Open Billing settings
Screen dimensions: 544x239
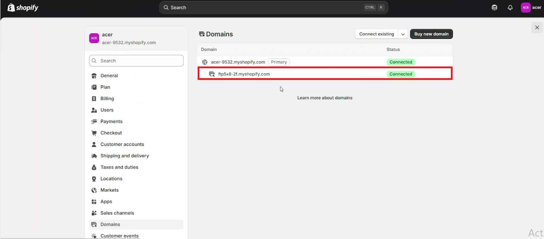coord(136,99)
